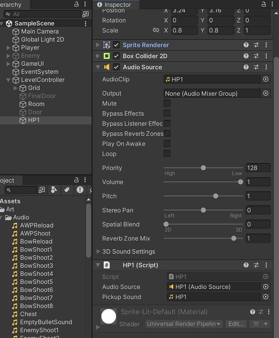The height and width of the screenshot is (338, 279).
Task: Enable the Loop checkbox
Action: tap(167, 154)
